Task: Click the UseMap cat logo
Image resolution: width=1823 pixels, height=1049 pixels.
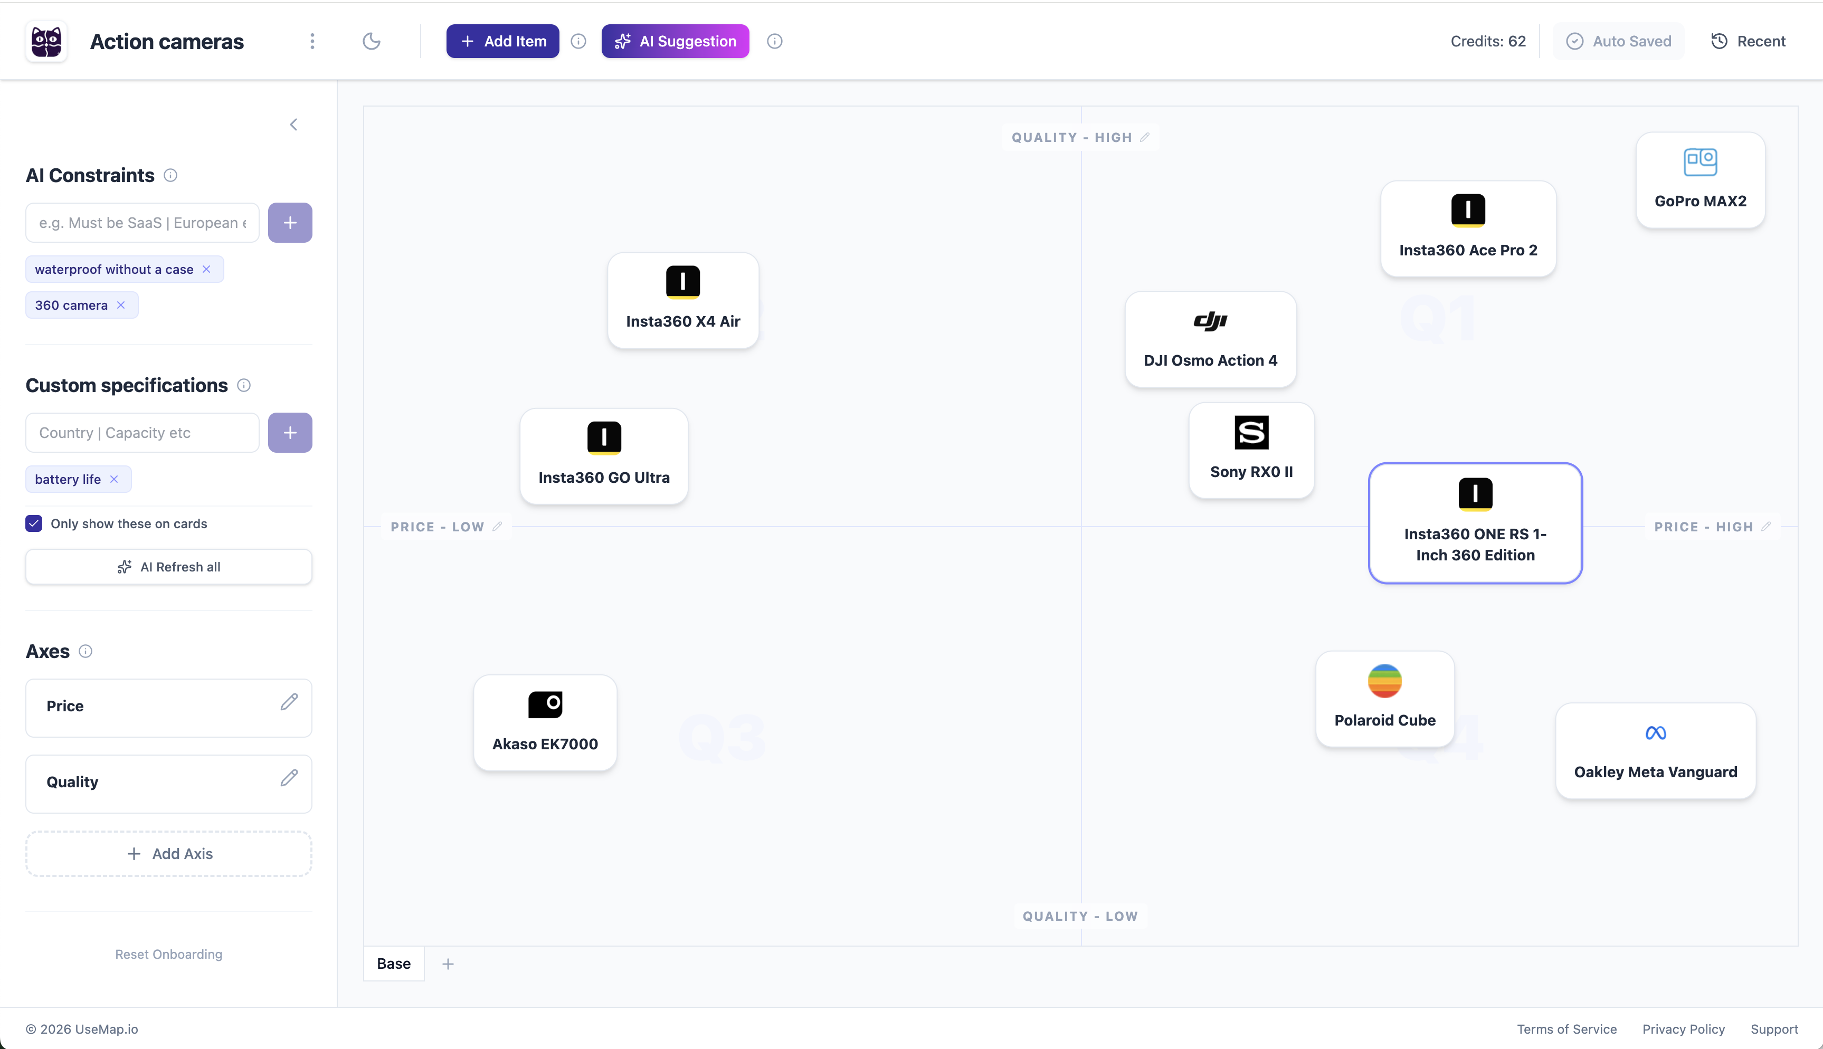Action: point(45,41)
